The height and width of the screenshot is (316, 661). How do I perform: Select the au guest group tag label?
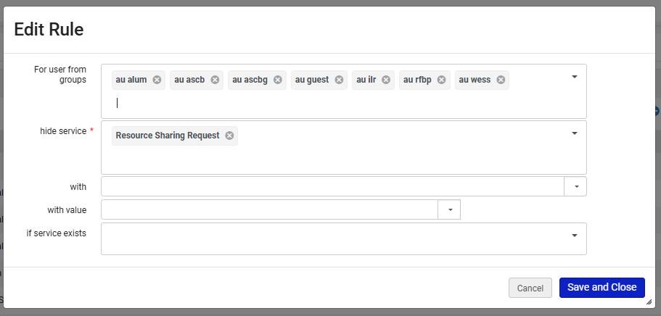[312, 80]
